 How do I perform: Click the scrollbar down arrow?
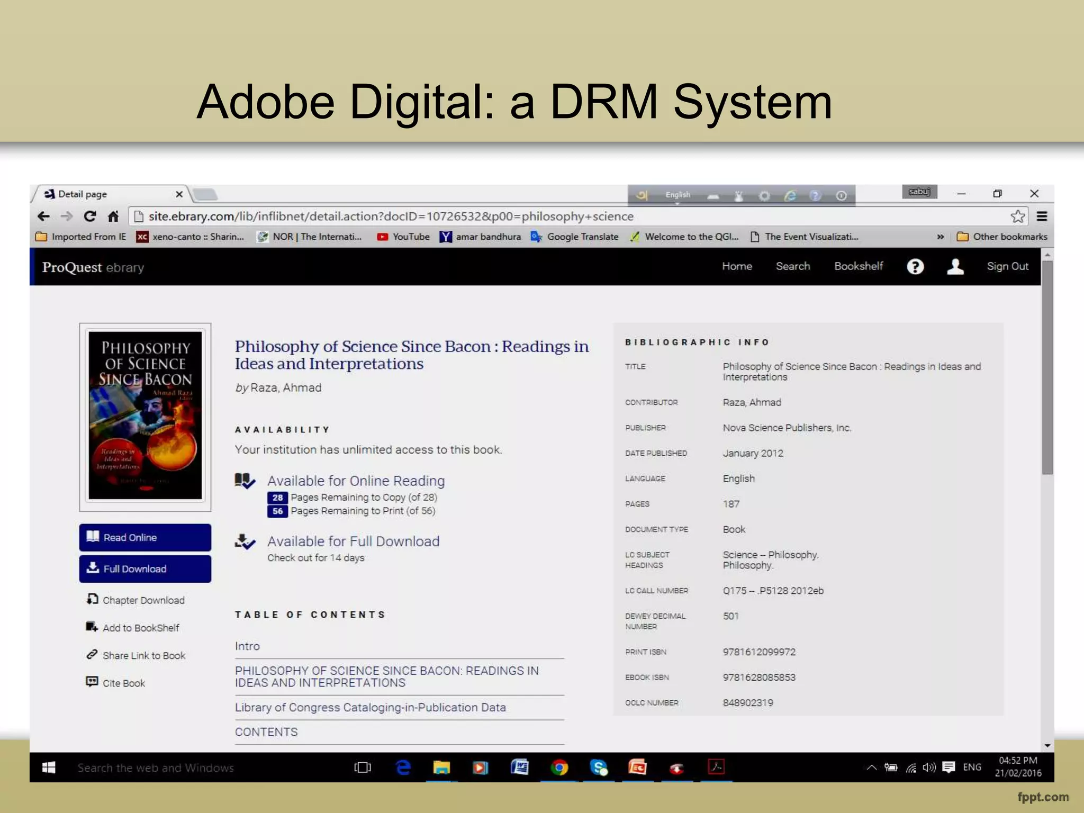(1047, 746)
